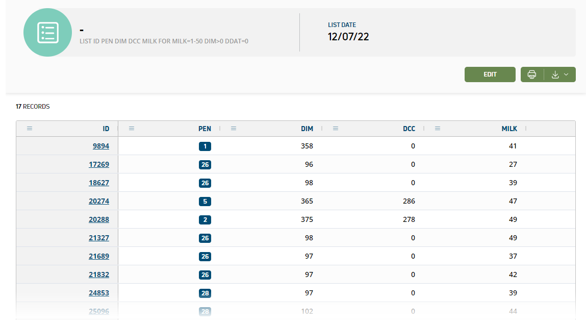Click the green list report icon
The image size is (586, 325).
[x=47, y=33]
